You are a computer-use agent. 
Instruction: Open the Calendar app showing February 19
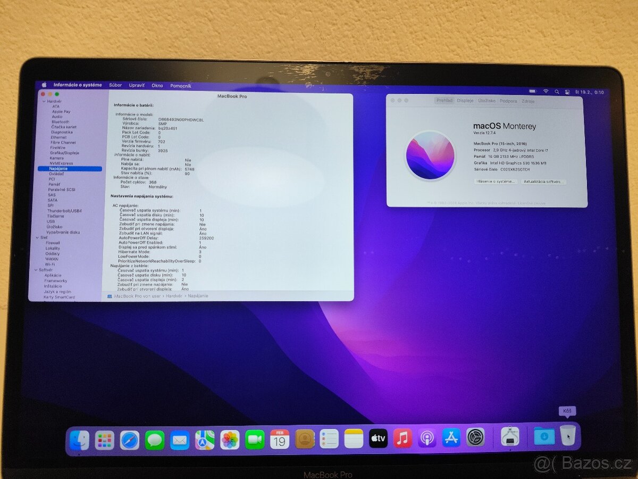(280, 440)
